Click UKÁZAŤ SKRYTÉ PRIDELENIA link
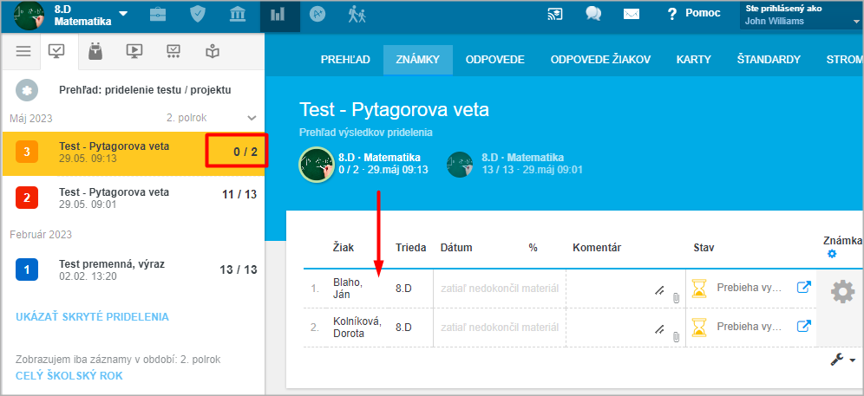Viewport: 864px width, 396px height. pos(92,317)
